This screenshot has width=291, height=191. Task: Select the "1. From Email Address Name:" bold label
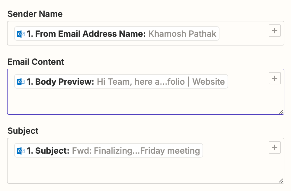click(x=86, y=34)
